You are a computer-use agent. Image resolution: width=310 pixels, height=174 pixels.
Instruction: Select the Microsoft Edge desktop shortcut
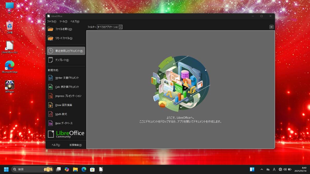click(x=10, y=67)
